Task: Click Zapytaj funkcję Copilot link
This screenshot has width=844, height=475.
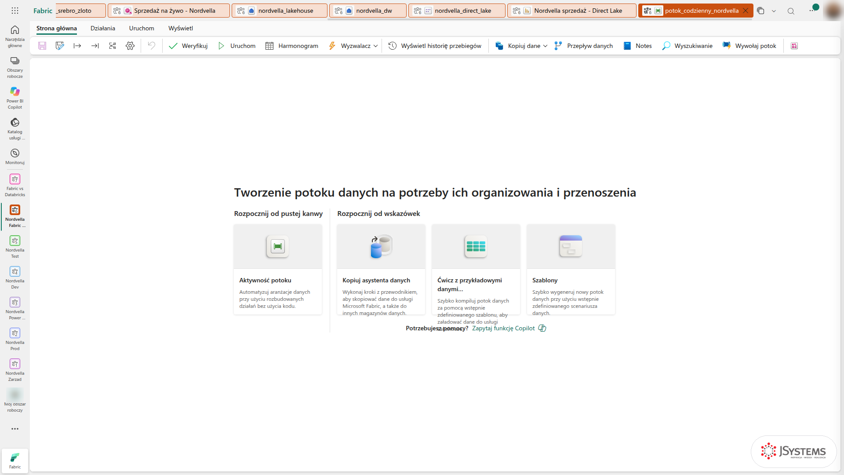Action: coord(509,328)
